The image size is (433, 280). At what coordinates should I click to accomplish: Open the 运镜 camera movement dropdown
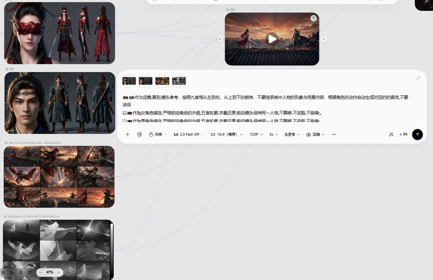[315, 135]
